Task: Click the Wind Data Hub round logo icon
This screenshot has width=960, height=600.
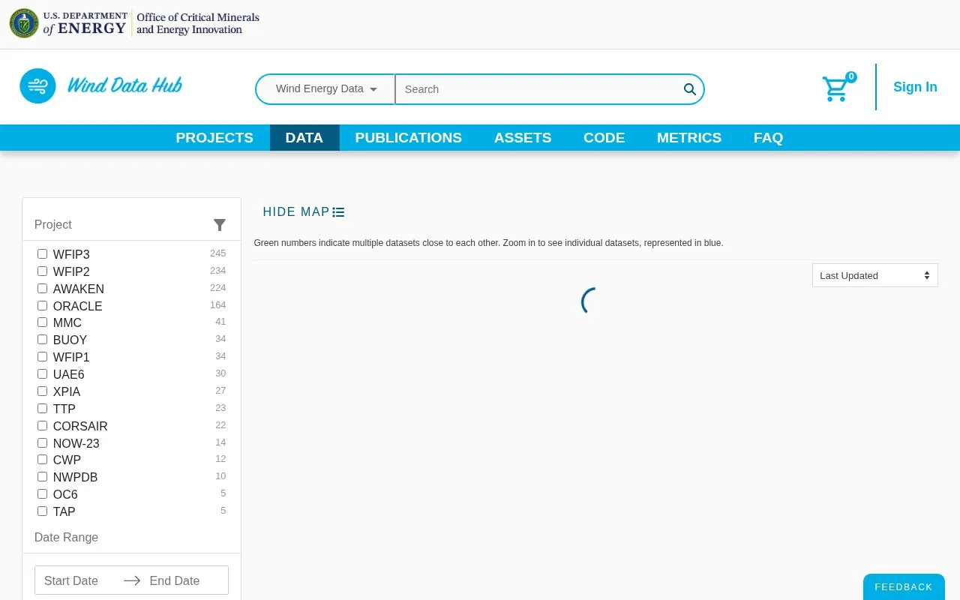Action: tap(37, 86)
